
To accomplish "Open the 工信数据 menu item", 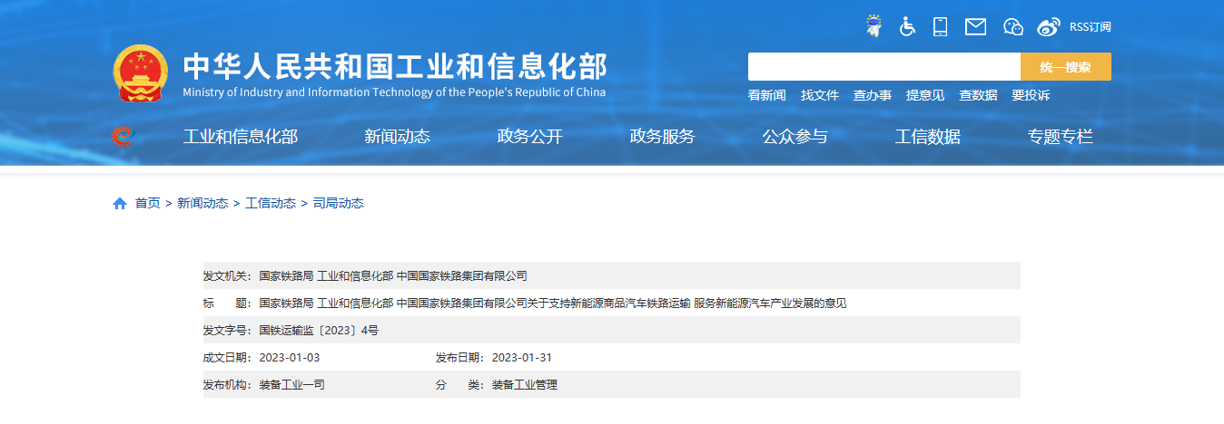I will [x=927, y=137].
